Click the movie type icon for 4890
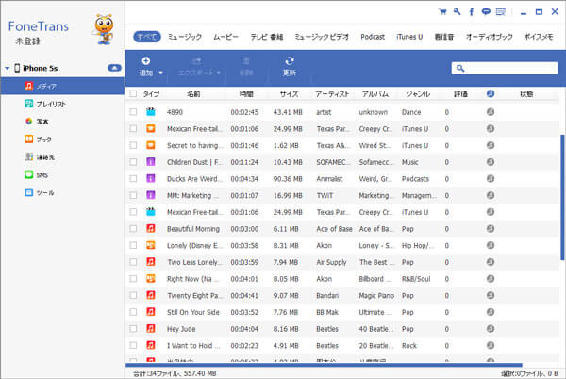The height and width of the screenshot is (379, 566). pyautogui.click(x=151, y=112)
